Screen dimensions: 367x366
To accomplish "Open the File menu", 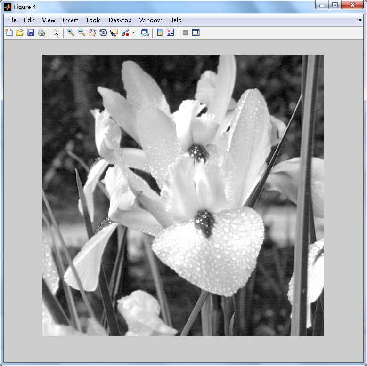I will (x=12, y=20).
